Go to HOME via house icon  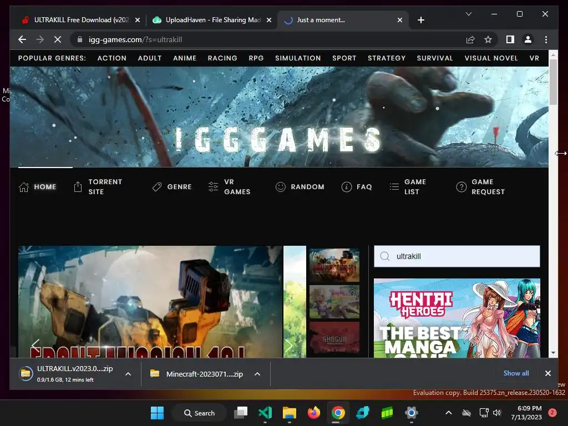[x=23, y=187]
